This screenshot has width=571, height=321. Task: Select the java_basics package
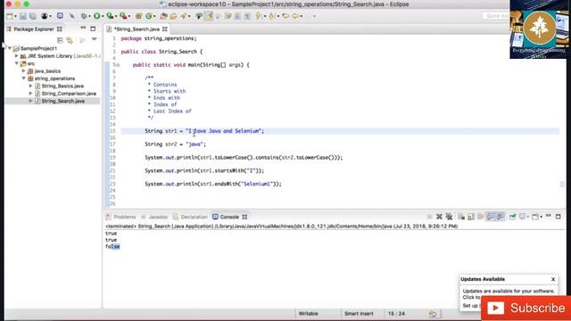click(47, 71)
